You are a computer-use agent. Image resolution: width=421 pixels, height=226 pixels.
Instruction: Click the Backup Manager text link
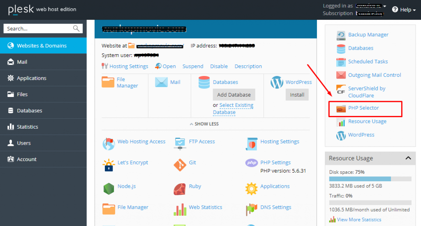click(x=368, y=35)
